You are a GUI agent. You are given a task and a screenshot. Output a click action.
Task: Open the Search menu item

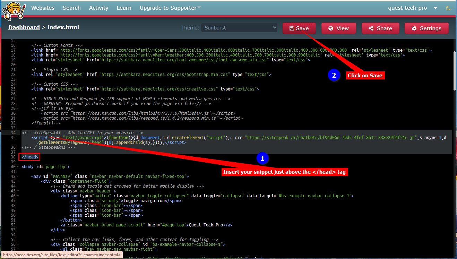pyautogui.click(x=71, y=8)
